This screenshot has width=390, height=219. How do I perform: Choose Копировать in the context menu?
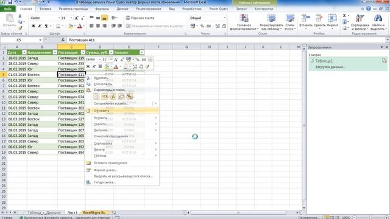tap(122, 84)
